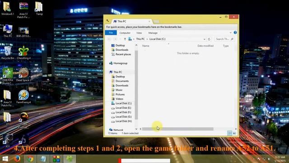Select the This PC window tab
289x163 pixels.
click(x=131, y=21)
